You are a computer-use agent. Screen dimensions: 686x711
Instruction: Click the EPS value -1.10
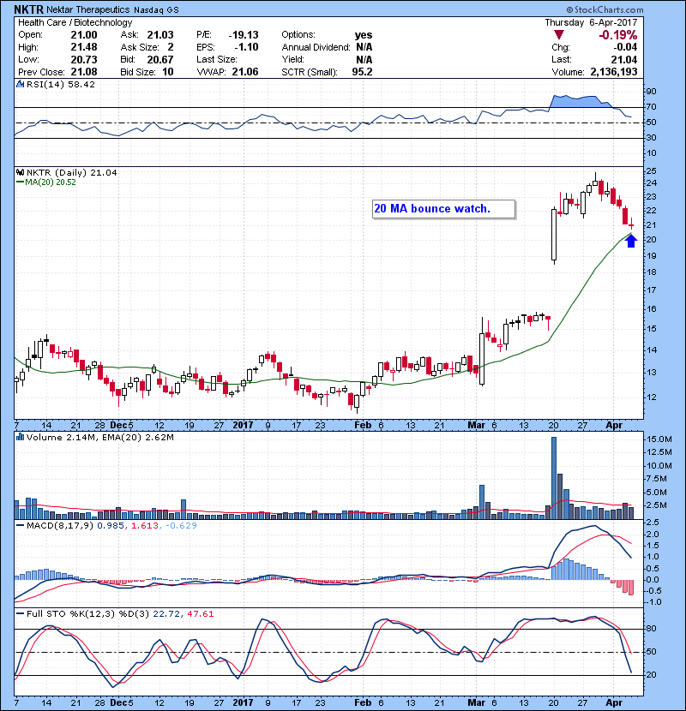(246, 47)
